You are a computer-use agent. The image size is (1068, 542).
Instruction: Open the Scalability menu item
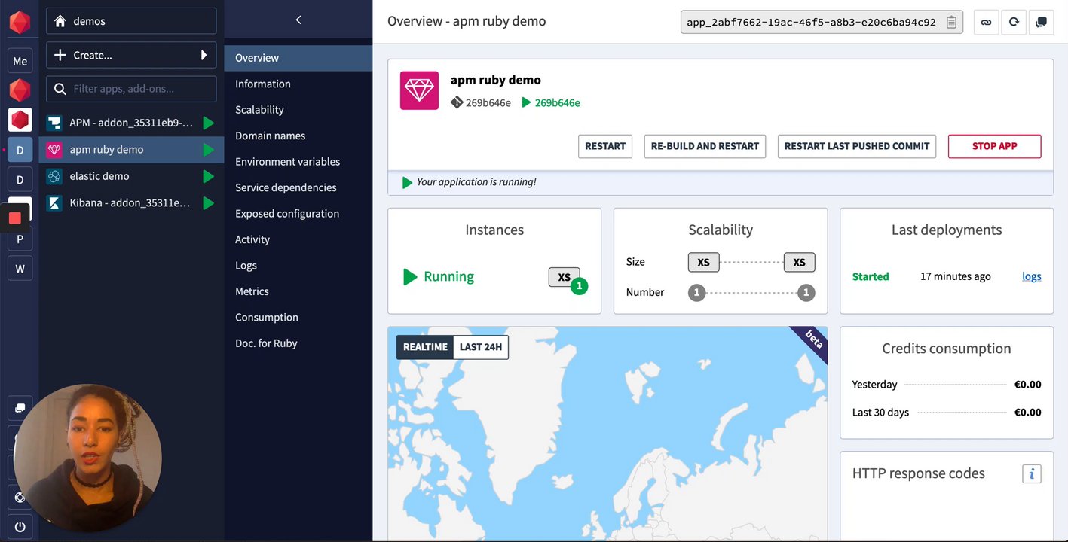(x=298, y=110)
